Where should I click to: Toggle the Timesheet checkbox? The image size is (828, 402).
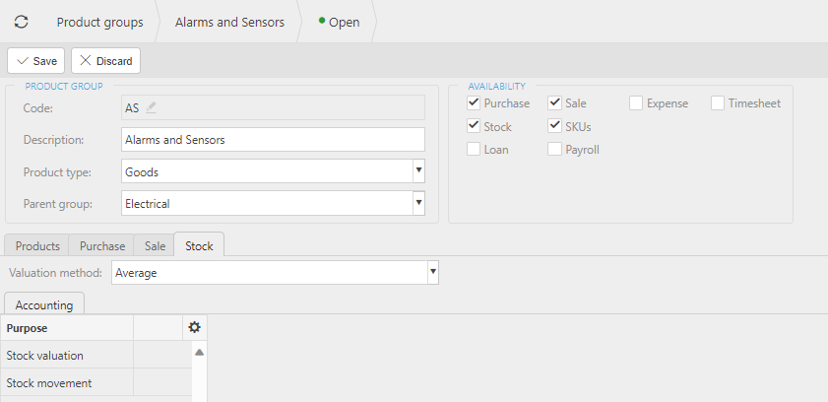[x=718, y=102]
